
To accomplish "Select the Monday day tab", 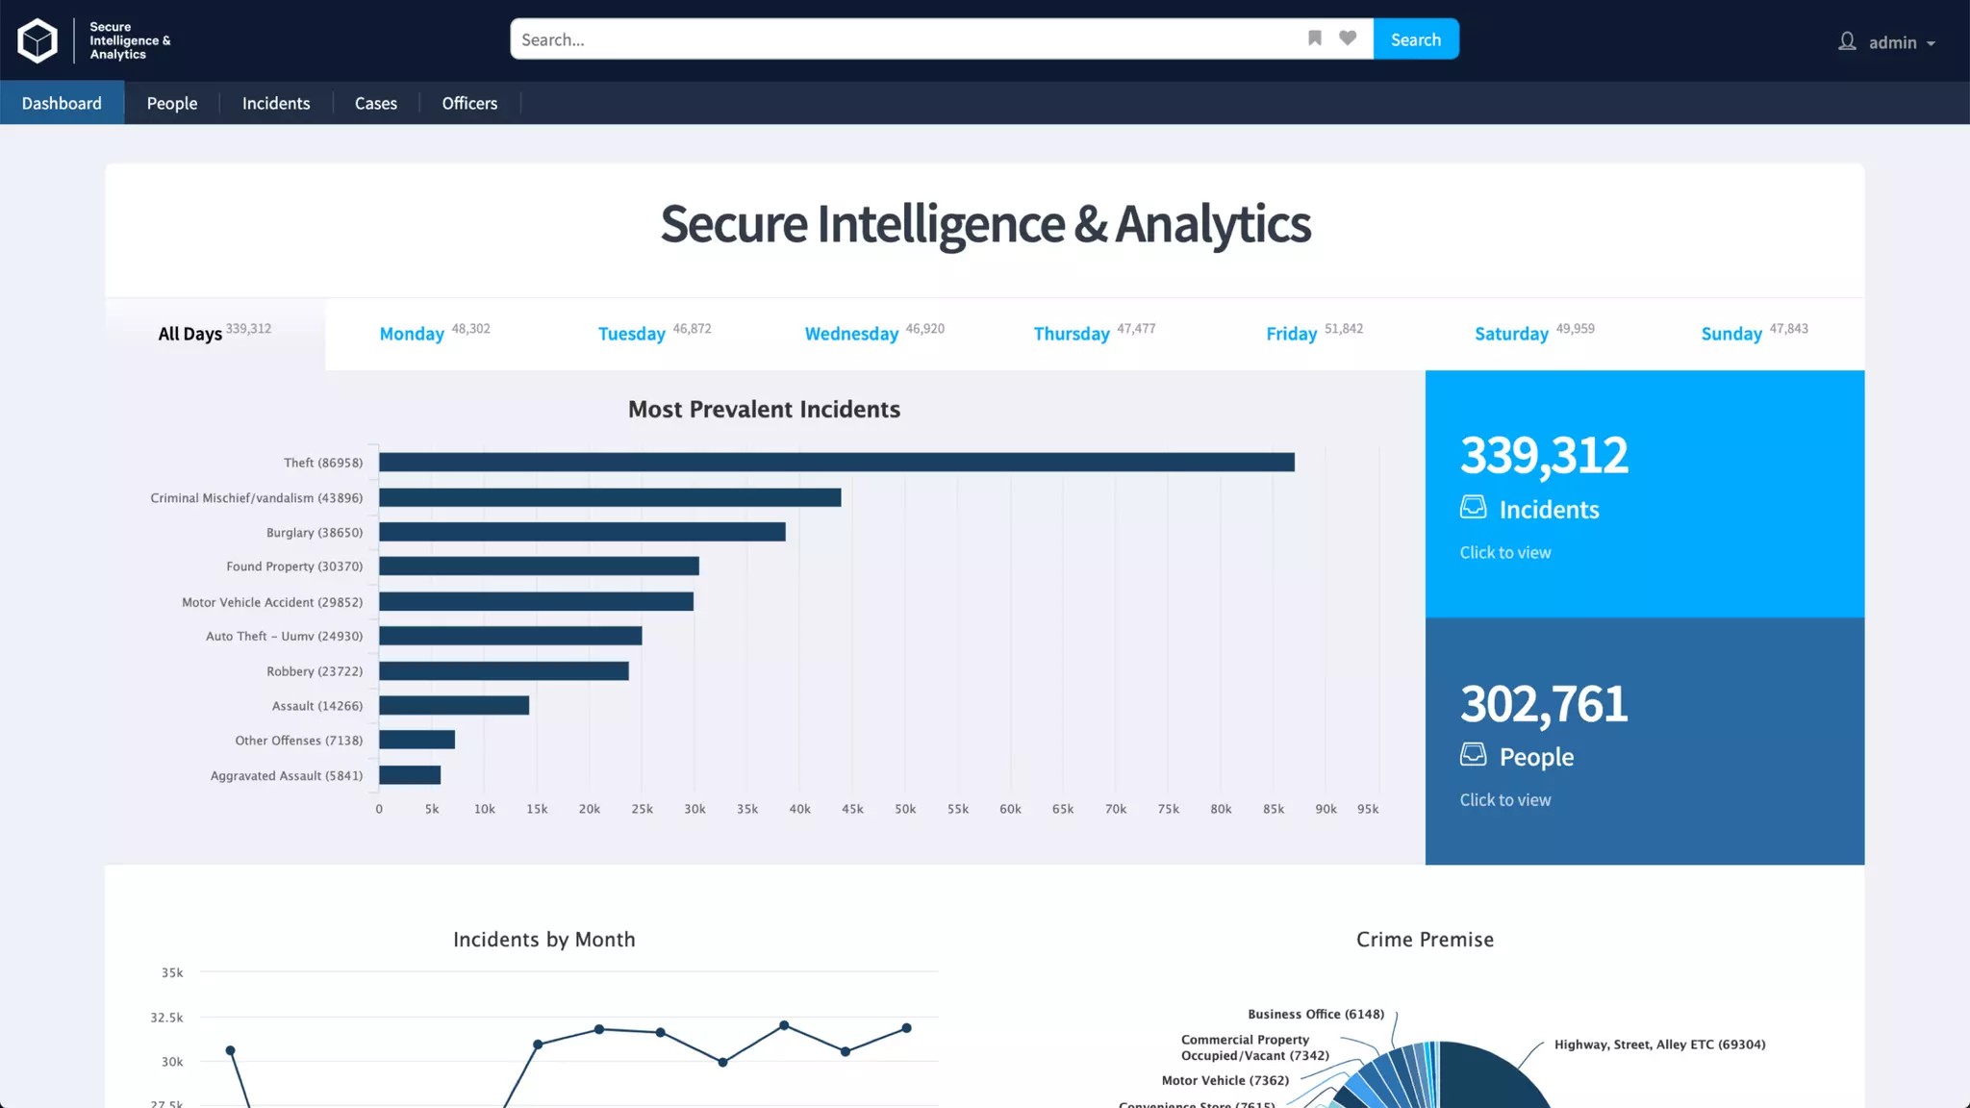I will (412, 334).
